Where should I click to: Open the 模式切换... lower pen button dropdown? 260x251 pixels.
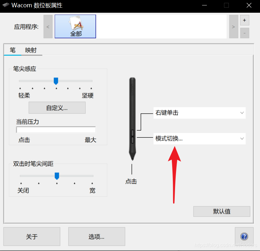(200, 138)
